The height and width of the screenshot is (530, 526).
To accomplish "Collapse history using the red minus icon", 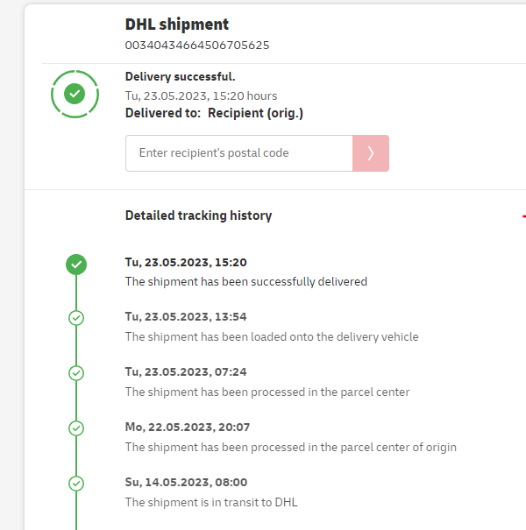I will [x=523, y=216].
